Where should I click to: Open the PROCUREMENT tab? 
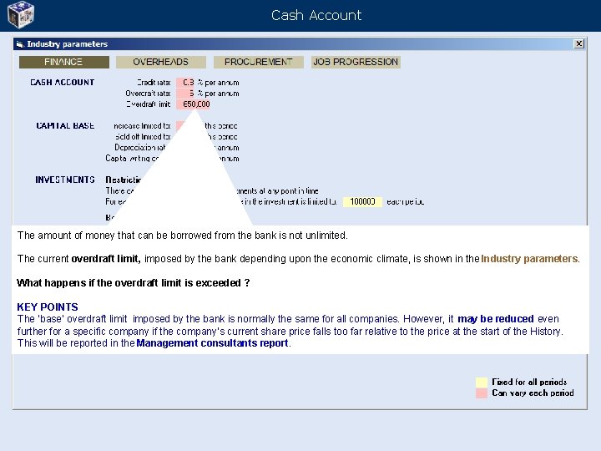pos(258,62)
